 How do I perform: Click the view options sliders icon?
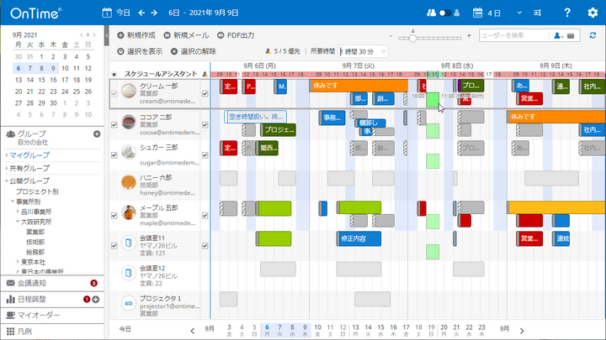tap(537, 13)
